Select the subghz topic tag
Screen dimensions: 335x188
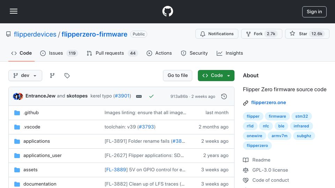[304, 136]
